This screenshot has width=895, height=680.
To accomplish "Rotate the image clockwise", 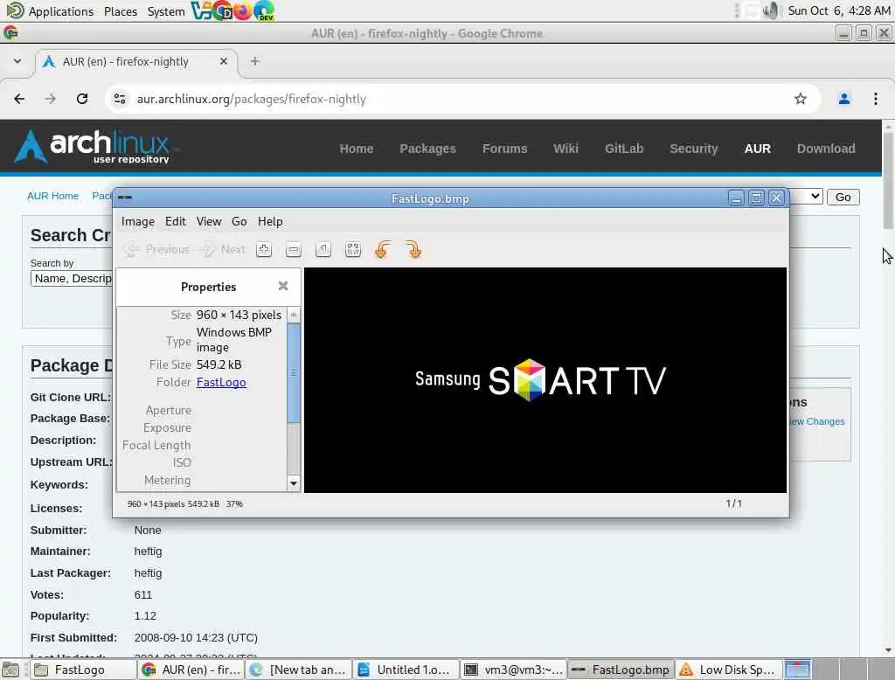I will click(413, 249).
